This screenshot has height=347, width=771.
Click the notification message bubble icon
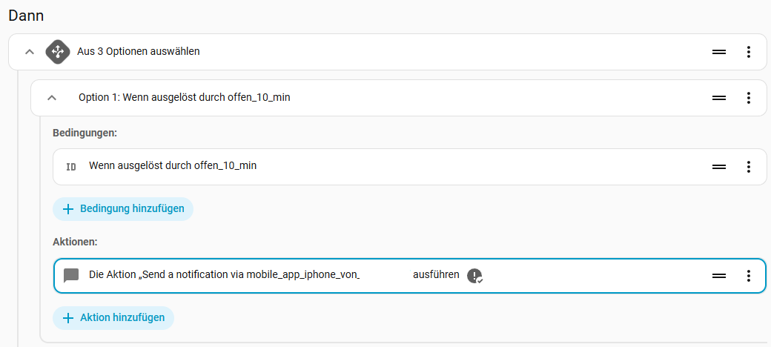71,276
